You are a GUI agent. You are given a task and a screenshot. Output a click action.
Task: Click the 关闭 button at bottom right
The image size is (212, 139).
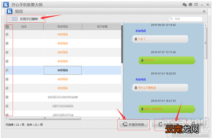click(x=198, y=124)
